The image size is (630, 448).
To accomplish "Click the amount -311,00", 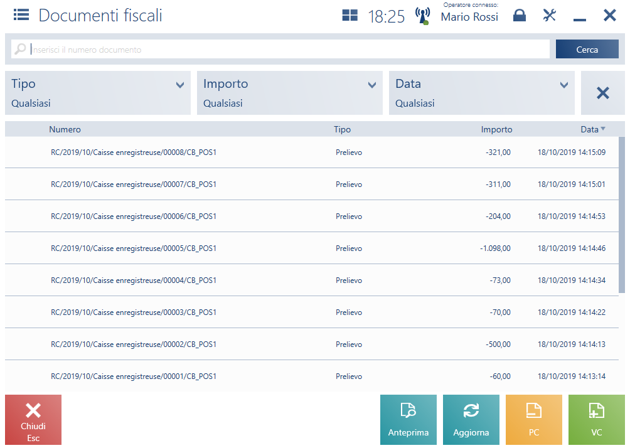I will [498, 184].
